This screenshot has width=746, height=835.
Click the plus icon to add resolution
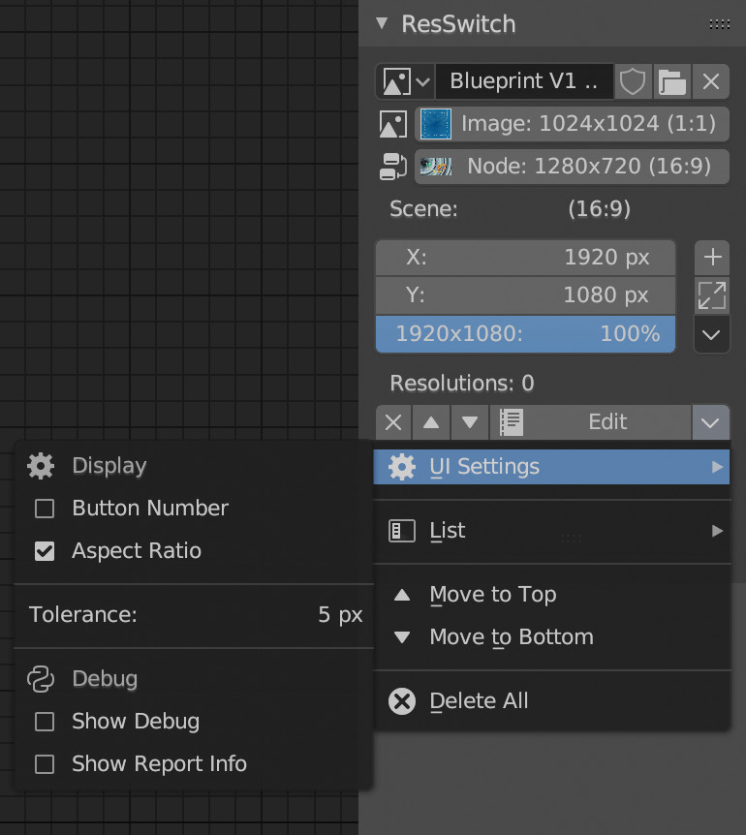click(x=713, y=257)
